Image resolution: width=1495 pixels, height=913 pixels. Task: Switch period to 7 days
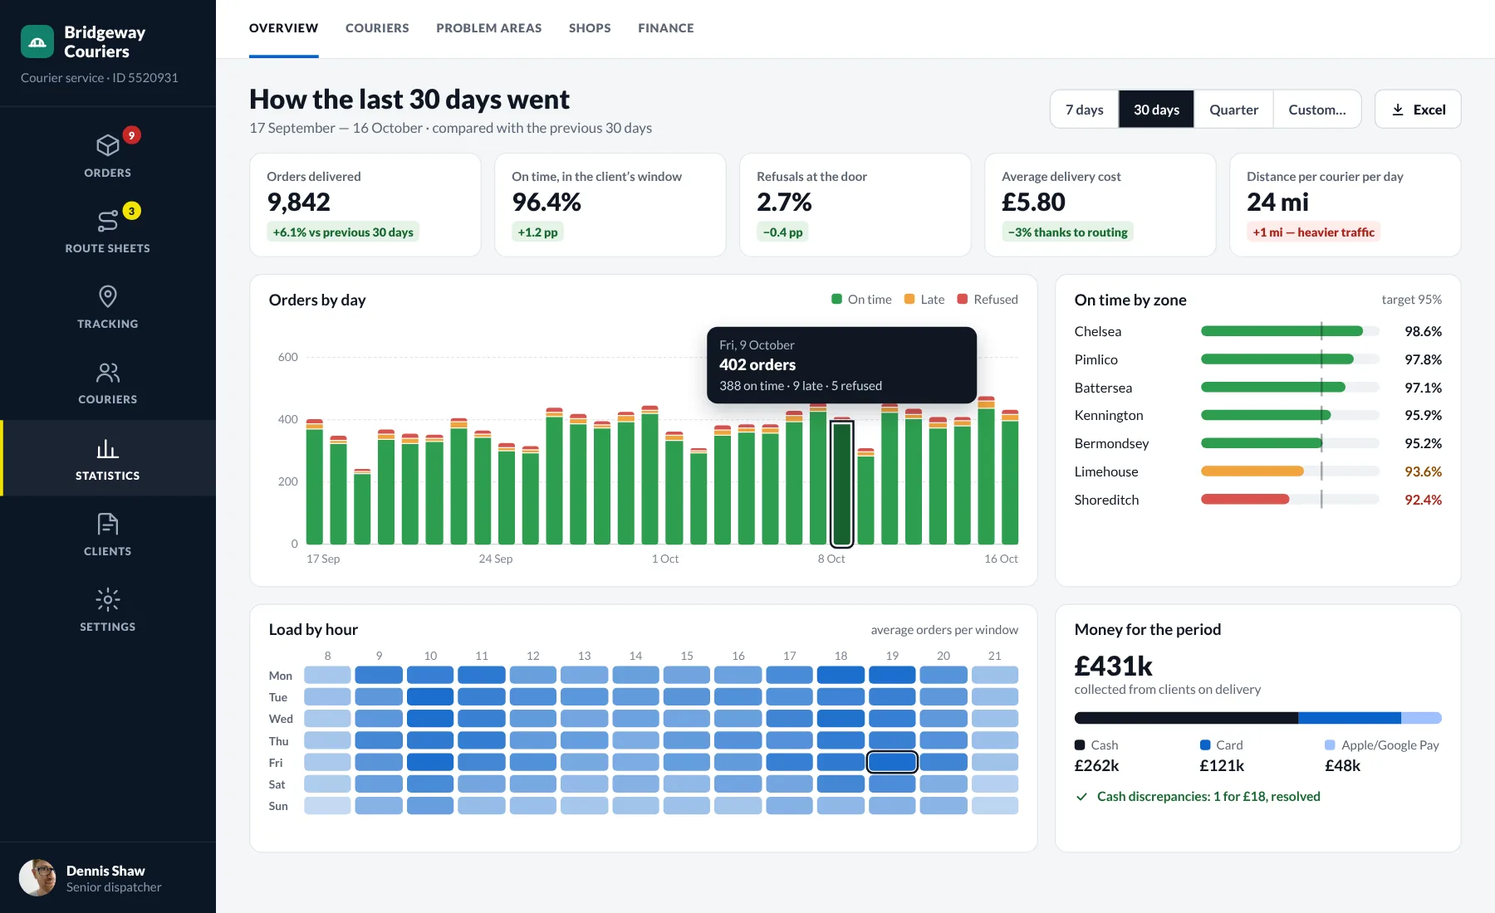click(1085, 110)
